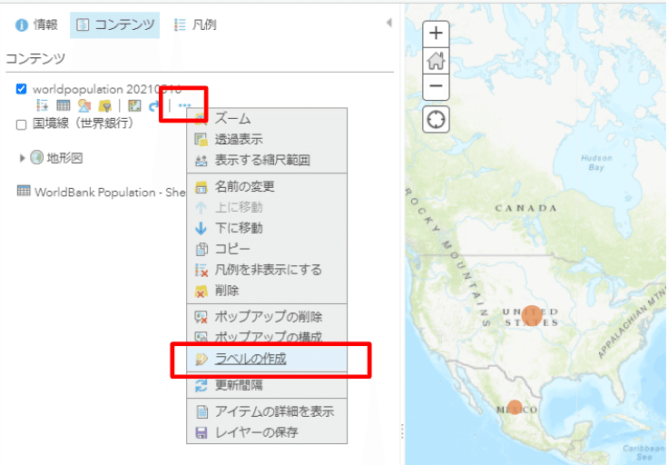Open filter icon with funnel for worldpopulation
668x465 pixels.
coord(104,105)
